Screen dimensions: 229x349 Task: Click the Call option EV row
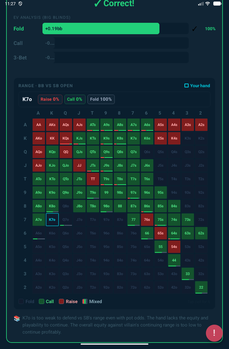click(x=101, y=43)
